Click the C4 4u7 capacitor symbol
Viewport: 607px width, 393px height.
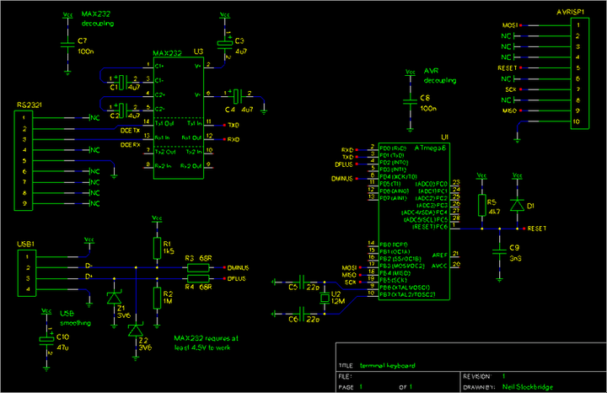(x=238, y=95)
